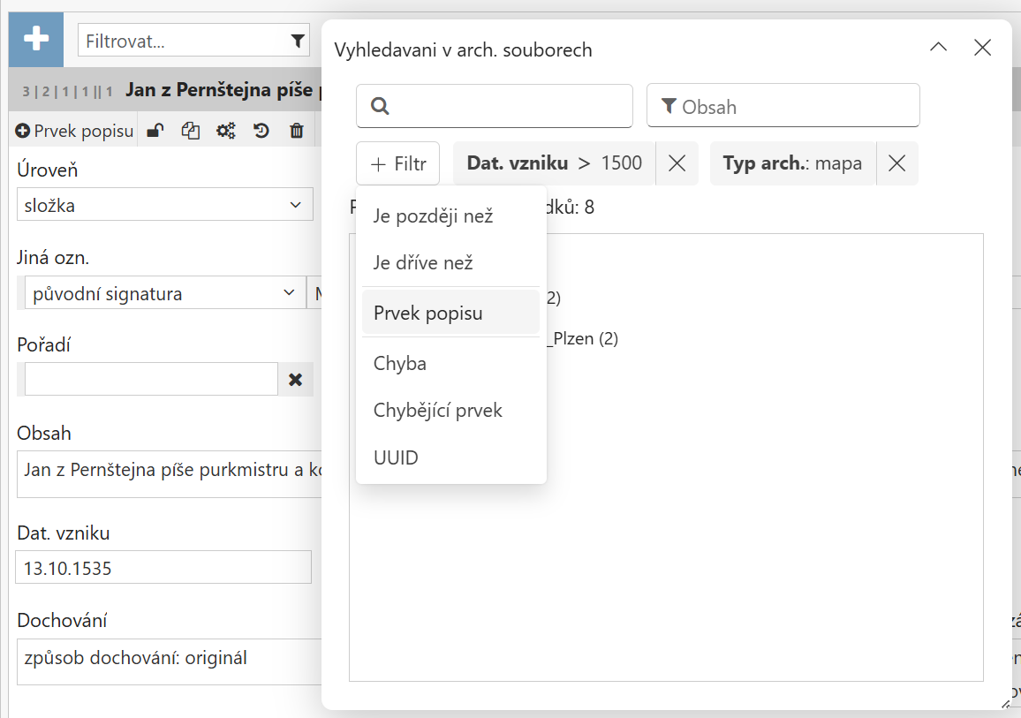Collapse the search dialog with chevron
This screenshot has height=718, width=1021.
pyautogui.click(x=939, y=48)
